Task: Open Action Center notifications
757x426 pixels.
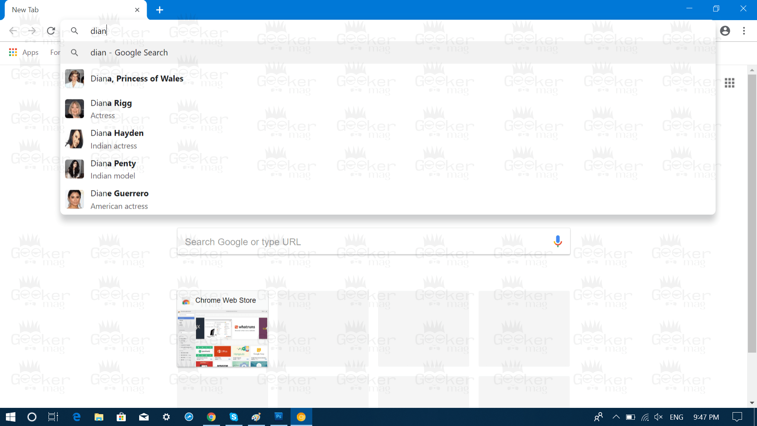Action: point(737,417)
